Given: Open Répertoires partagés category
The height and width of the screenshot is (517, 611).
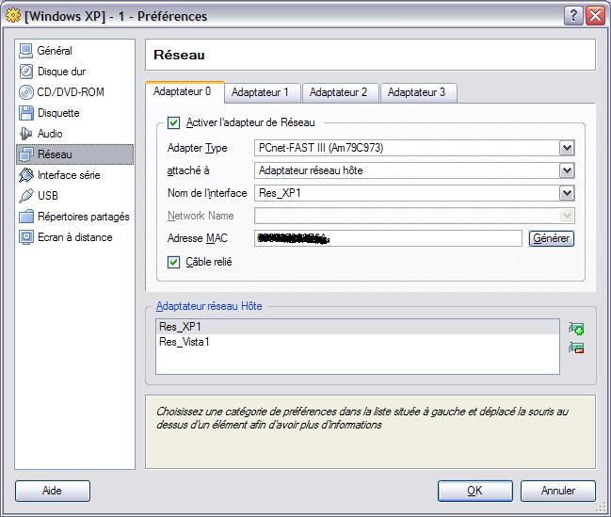Looking at the screenshot, I should tap(74, 217).
